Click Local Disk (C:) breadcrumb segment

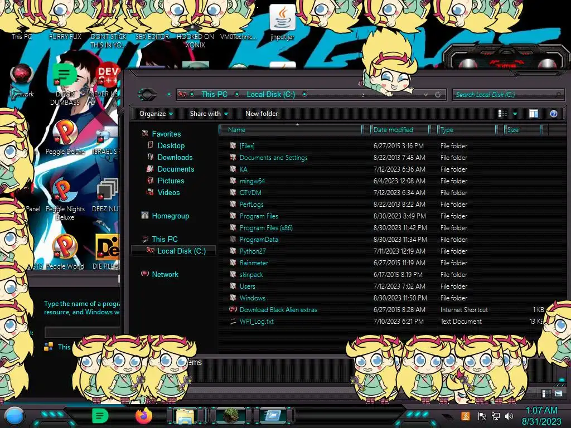[271, 94]
